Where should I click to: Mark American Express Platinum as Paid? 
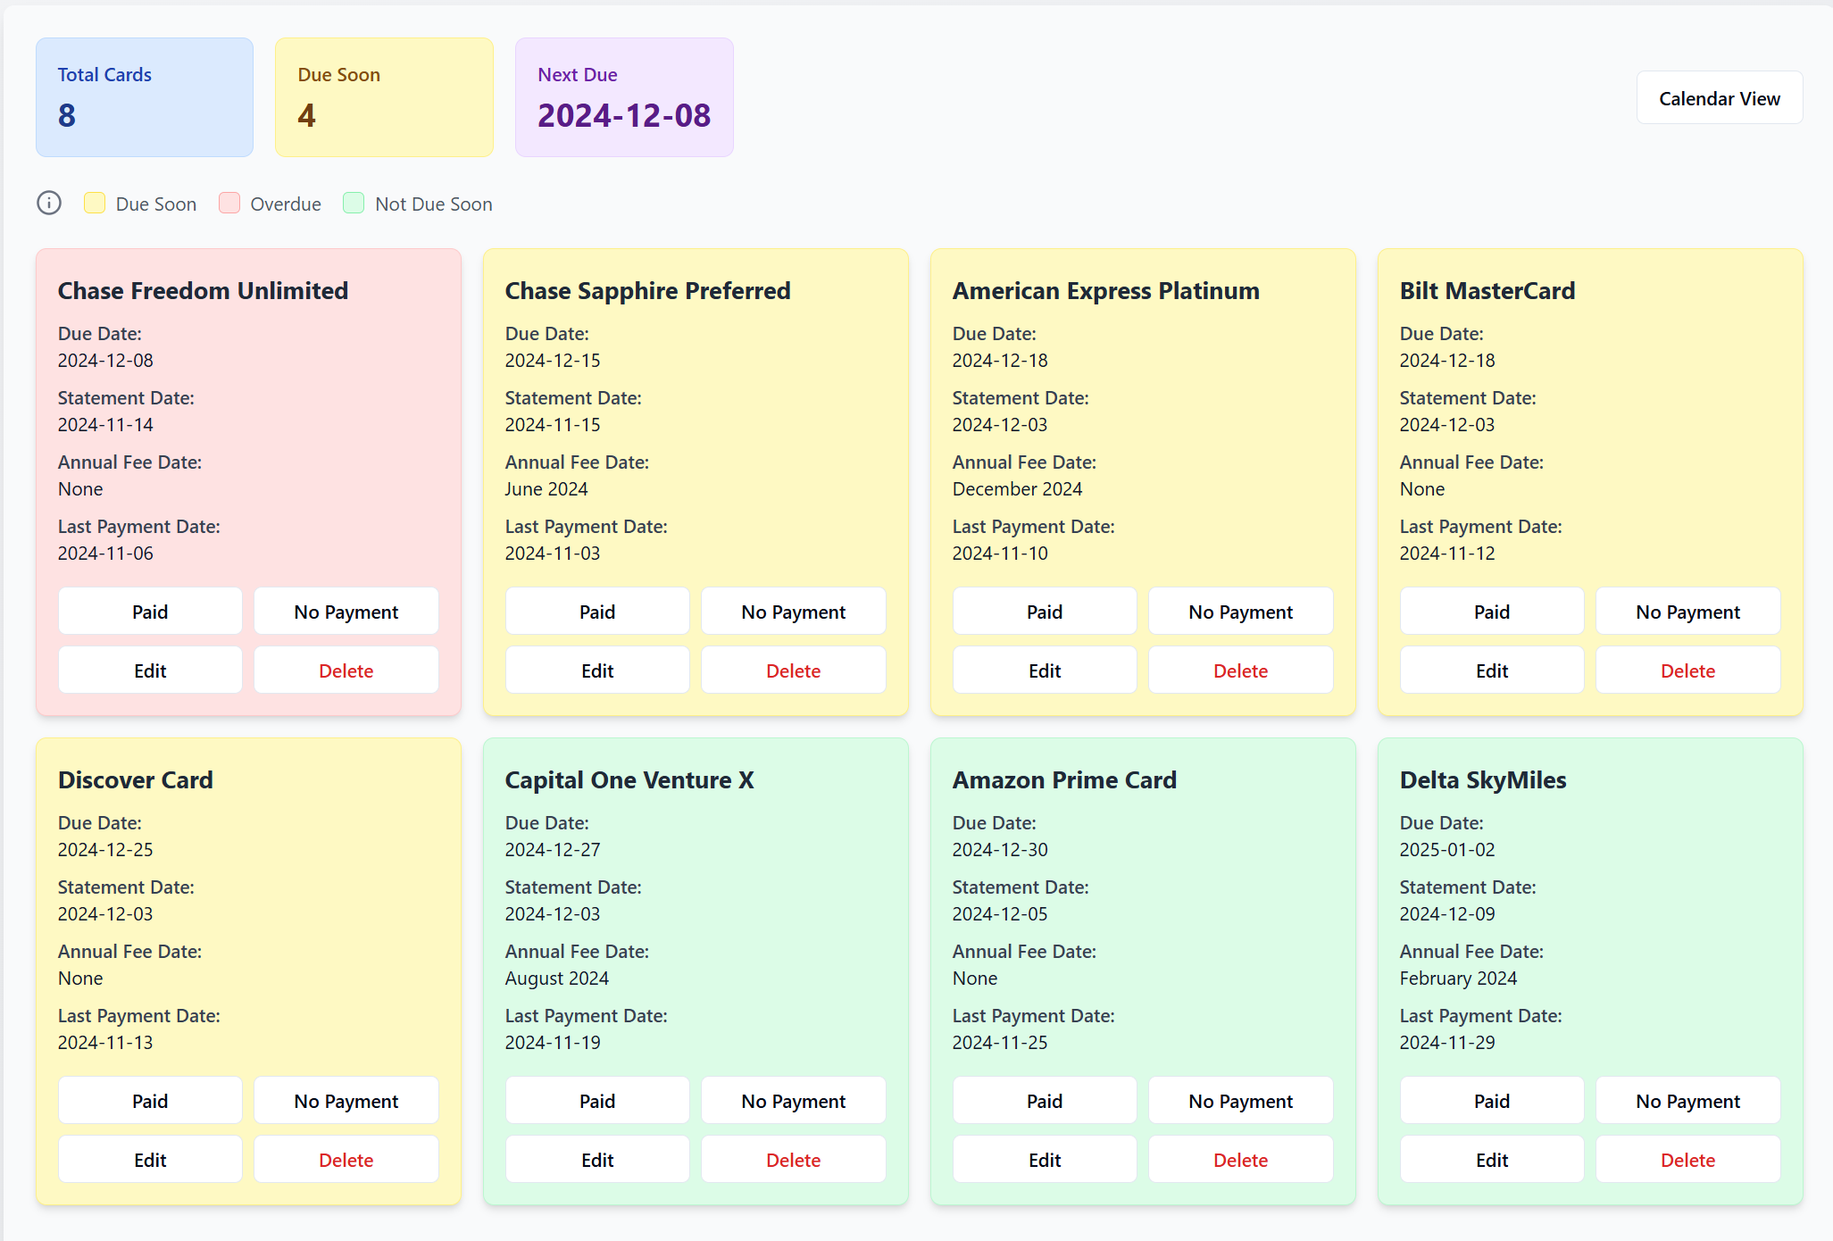[1045, 612]
